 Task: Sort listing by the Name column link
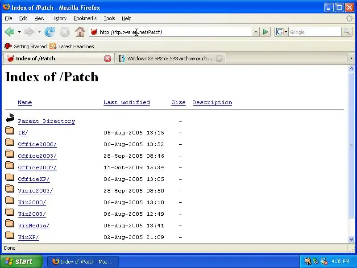pyautogui.click(x=25, y=102)
